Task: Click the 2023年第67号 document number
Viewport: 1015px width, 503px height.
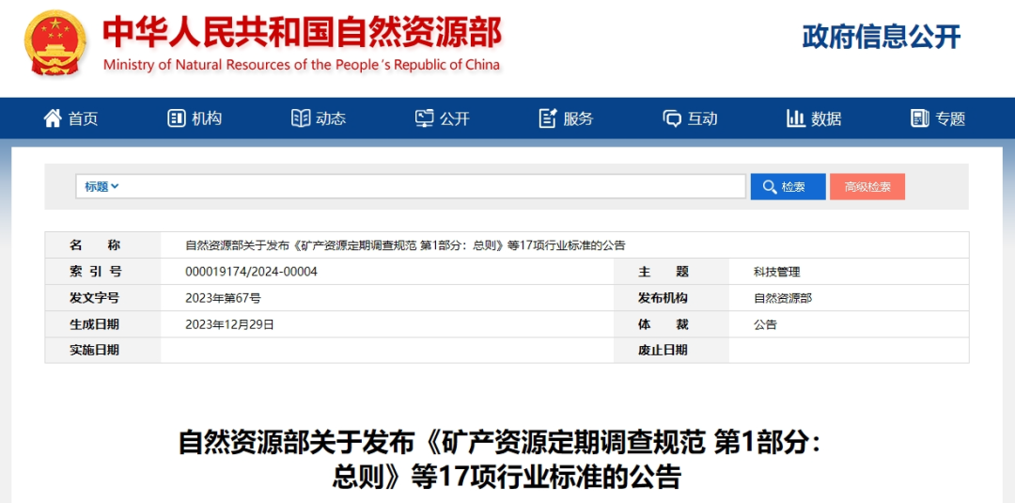Action: [x=224, y=298]
